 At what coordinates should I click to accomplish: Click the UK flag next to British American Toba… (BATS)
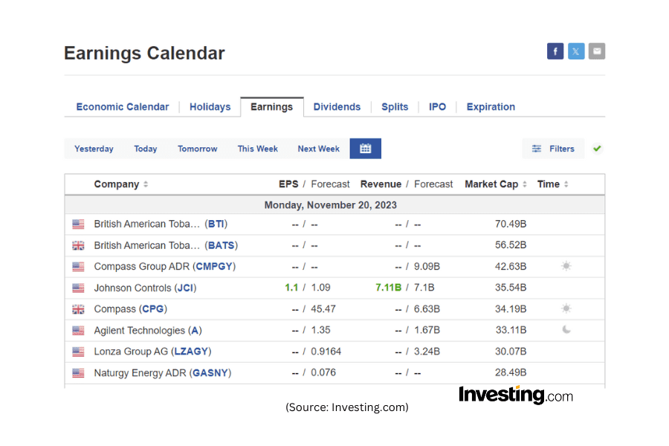78,245
